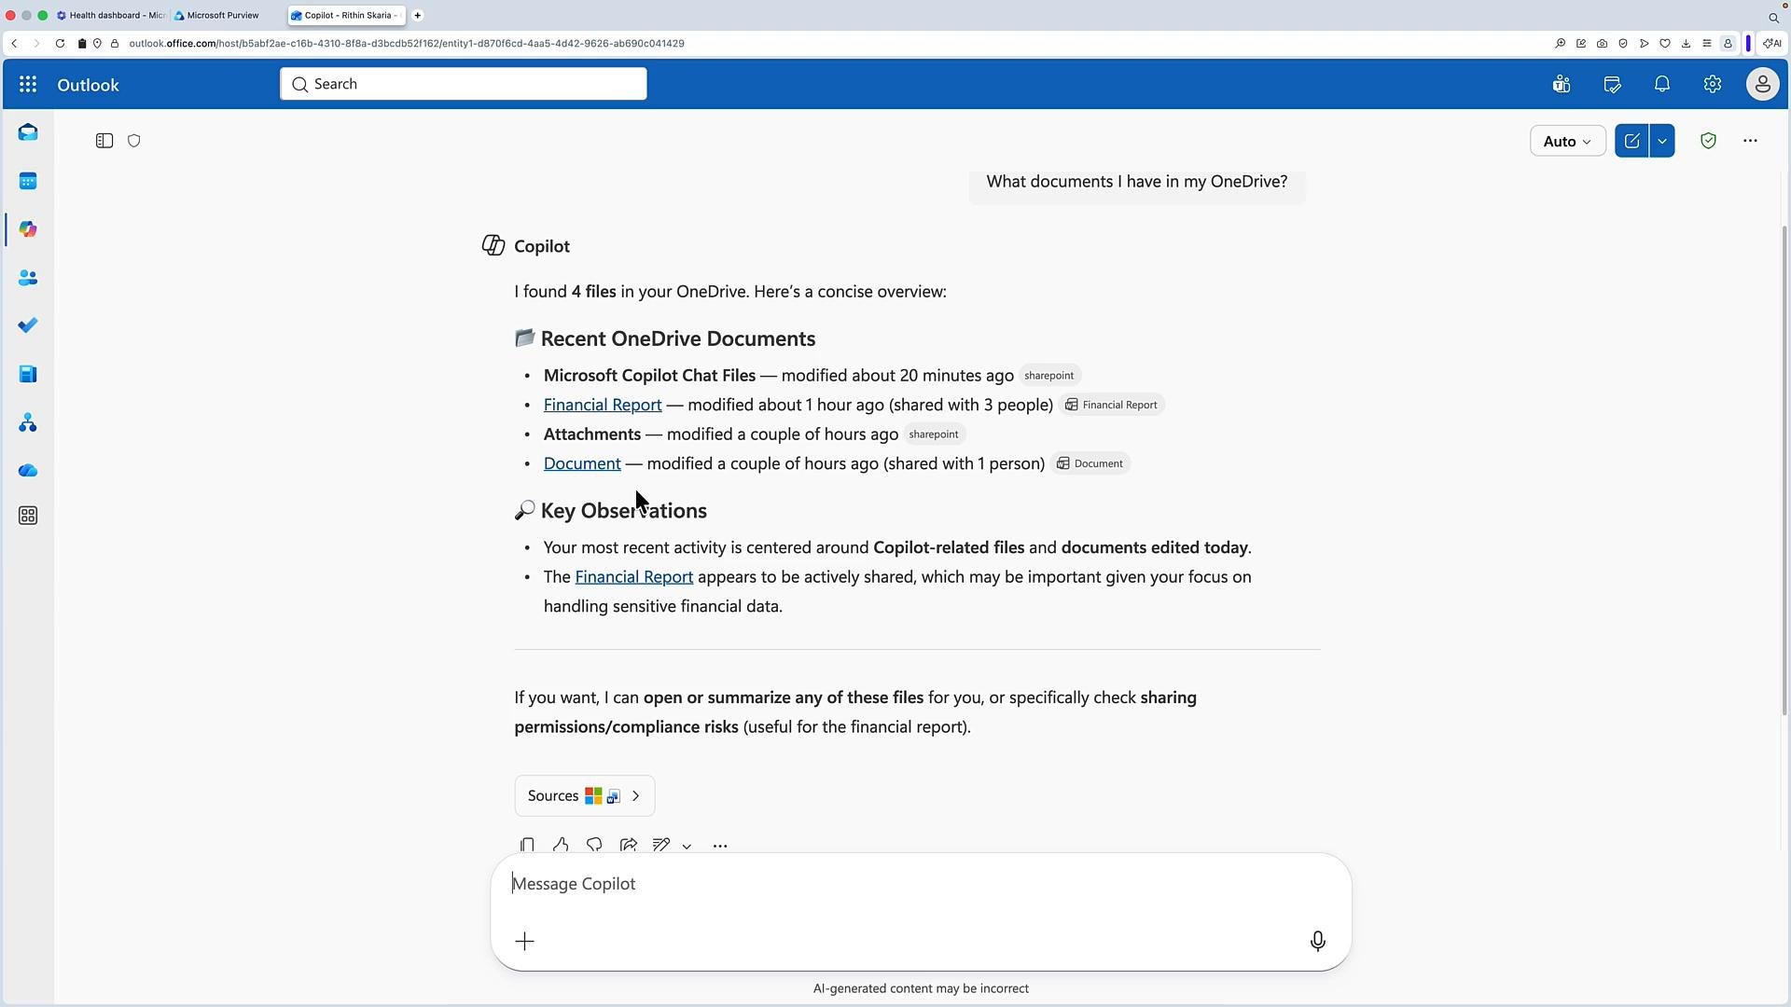The image size is (1791, 1007).
Task: Open the People app in sidebar
Action: [28, 278]
